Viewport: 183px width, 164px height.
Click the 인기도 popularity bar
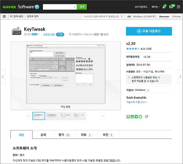(x=36, y=34)
